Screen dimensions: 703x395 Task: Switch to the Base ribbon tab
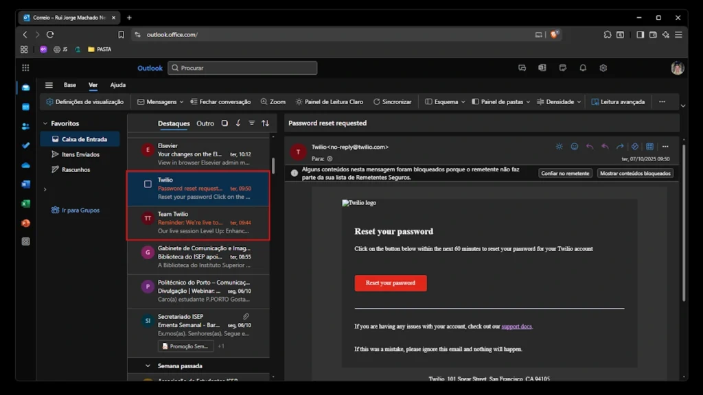pyautogui.click(x=70, y=85)
